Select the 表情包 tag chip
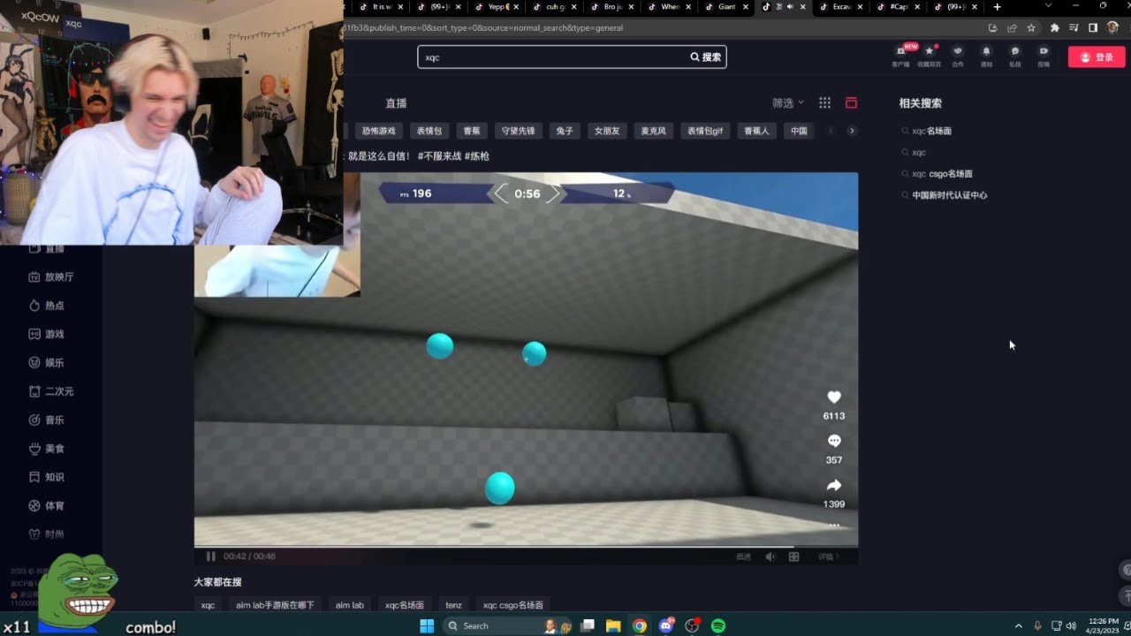 click(x=429, y=131)
